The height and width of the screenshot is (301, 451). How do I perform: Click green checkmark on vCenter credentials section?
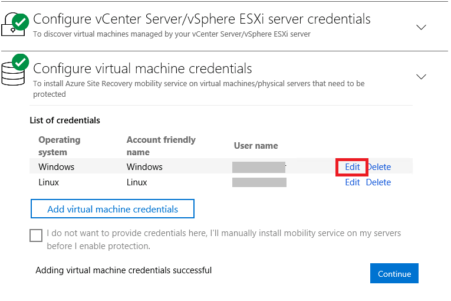pos(21,22)
